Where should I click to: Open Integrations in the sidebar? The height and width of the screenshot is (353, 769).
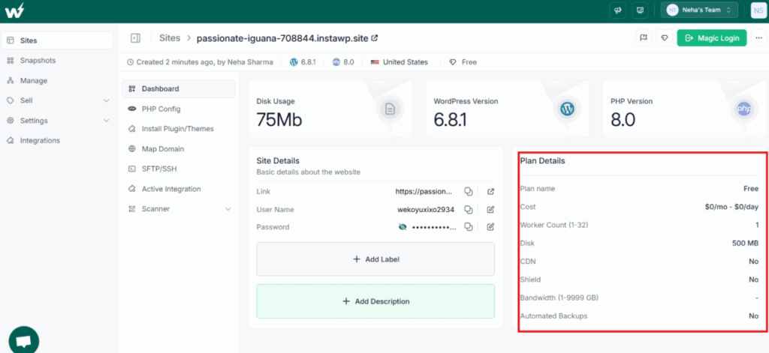pos(57,140)
